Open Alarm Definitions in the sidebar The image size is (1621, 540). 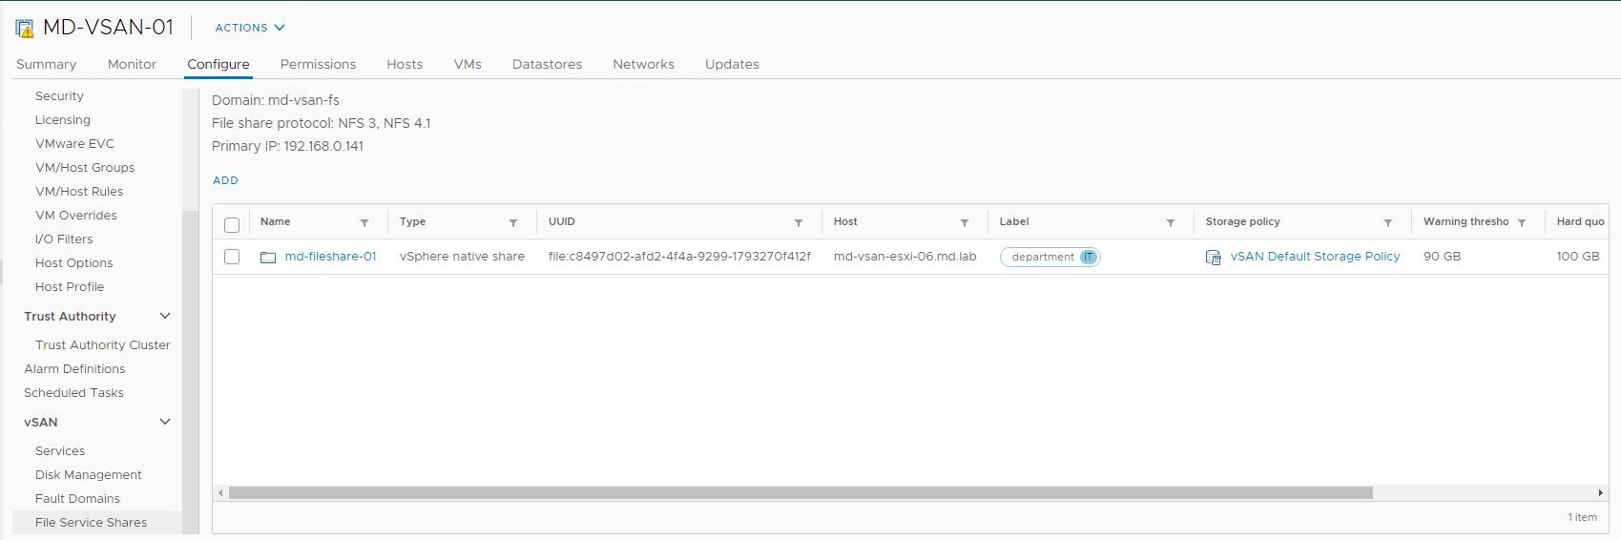(74, 369)
